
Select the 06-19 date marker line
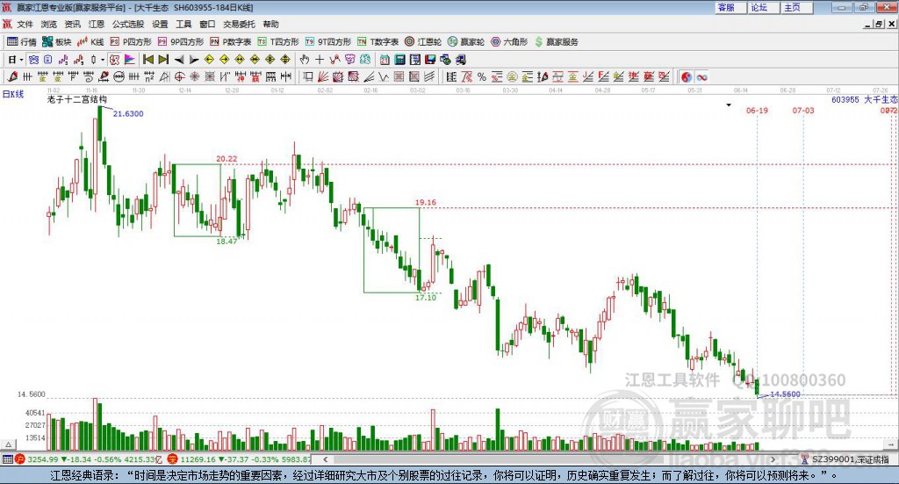pos(757,110)
